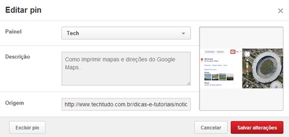This screenshot has width=289, height=137.
Task: Click the red-highlighted print icon in preview
Action: (x=232, y=52)
